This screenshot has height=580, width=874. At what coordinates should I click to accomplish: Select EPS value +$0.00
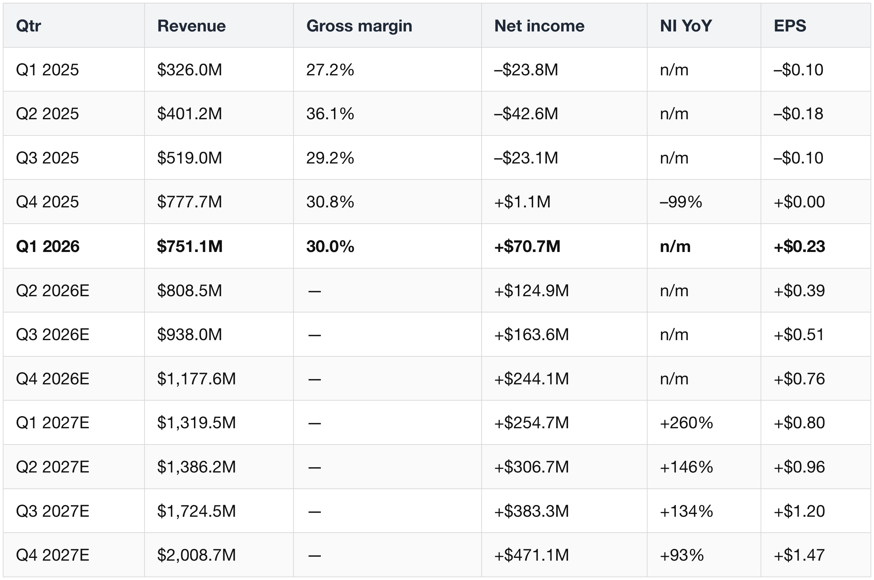(x=799, y=202)
